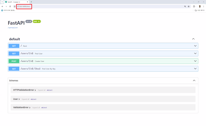206x126 pixels.
Task: Click the zoom magnifier icon in address bar
Action: click(x=185, y=6)
